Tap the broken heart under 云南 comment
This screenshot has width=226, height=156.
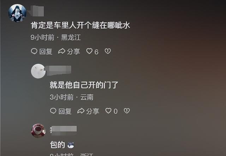(127, 111)
